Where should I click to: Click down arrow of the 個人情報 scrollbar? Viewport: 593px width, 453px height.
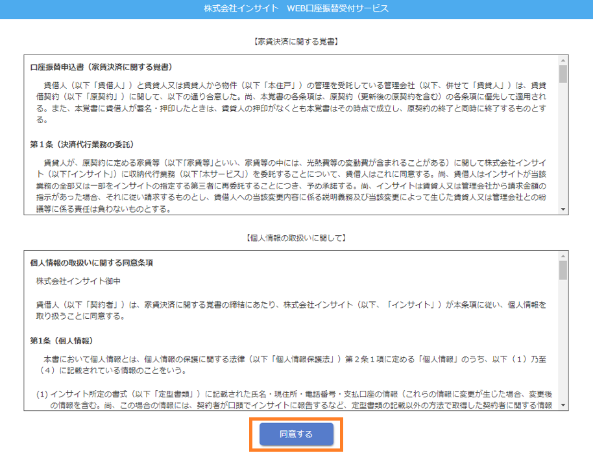point(563,405)
